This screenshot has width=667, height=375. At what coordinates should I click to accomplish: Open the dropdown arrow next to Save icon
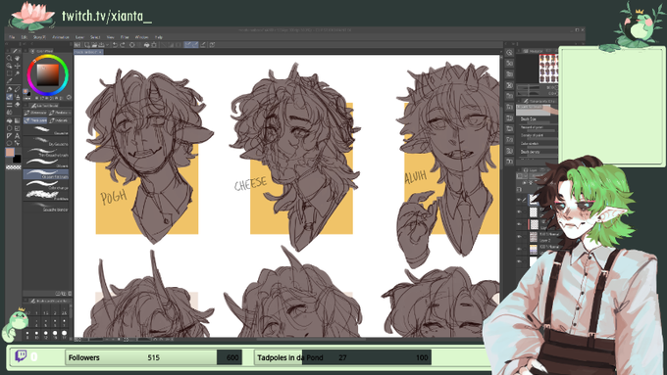(108, 45)
